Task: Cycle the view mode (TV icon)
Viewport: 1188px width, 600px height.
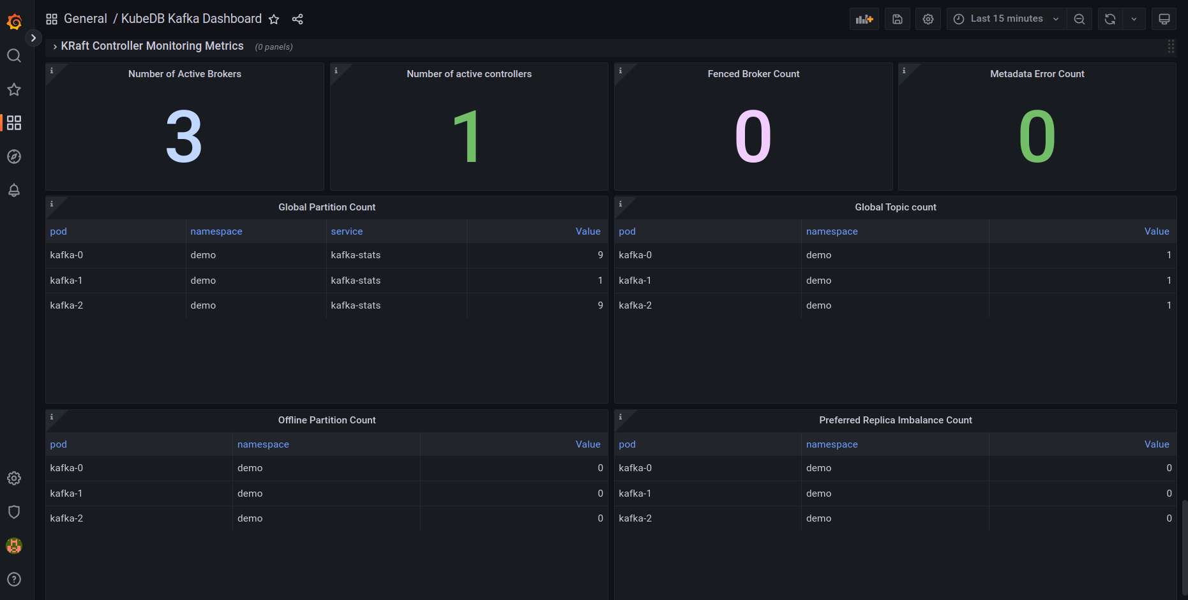Action: (x=1164, y=19)
